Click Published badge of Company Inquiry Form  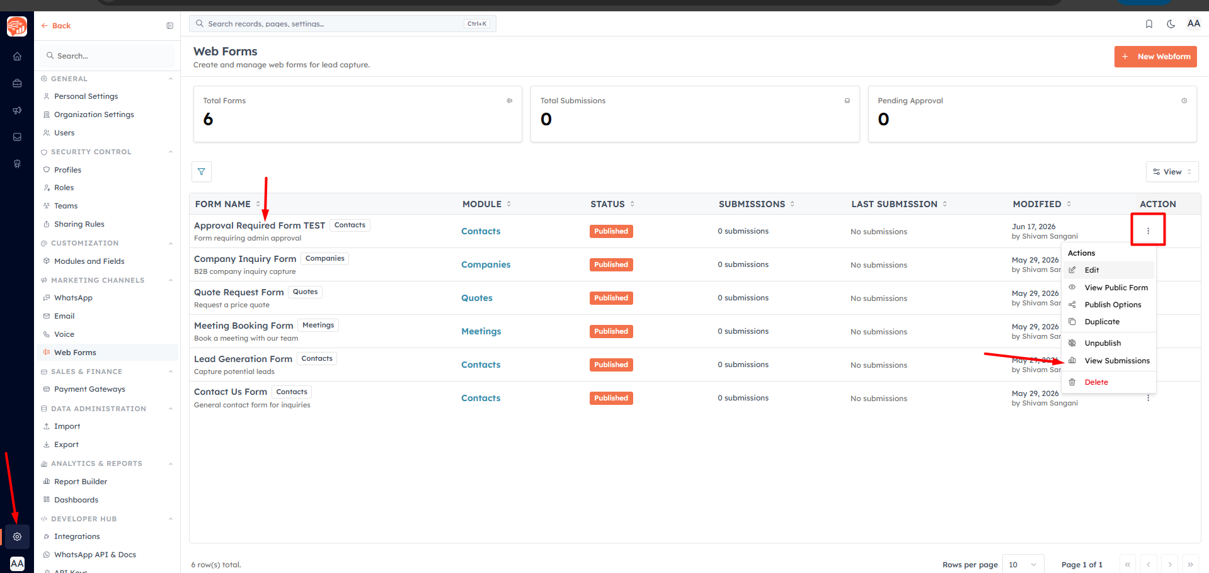coord(611,264)
